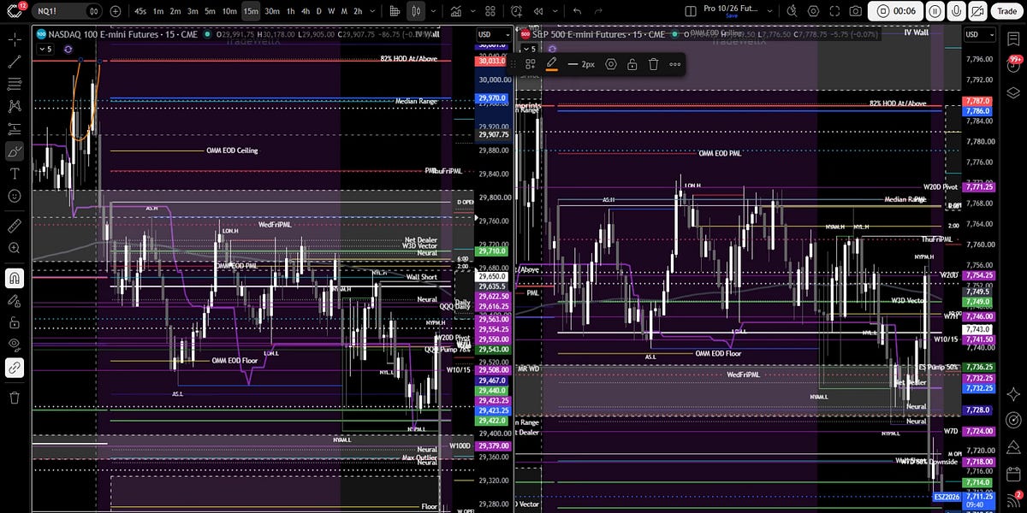The width and height of the screenshot is (1027, 513).
Task: Select the candlestick chart type button
Action: pos(416,11)
